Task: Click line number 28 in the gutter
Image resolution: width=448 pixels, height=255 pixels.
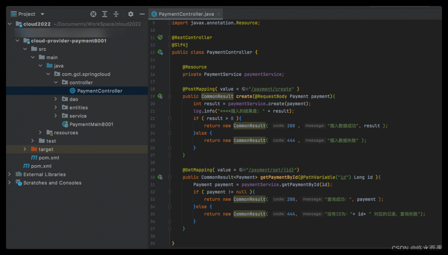Action: [x=153, y=162]
